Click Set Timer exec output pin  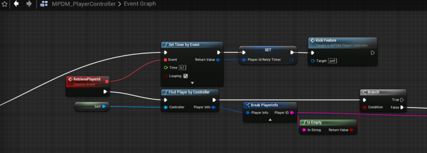(219, 52)
